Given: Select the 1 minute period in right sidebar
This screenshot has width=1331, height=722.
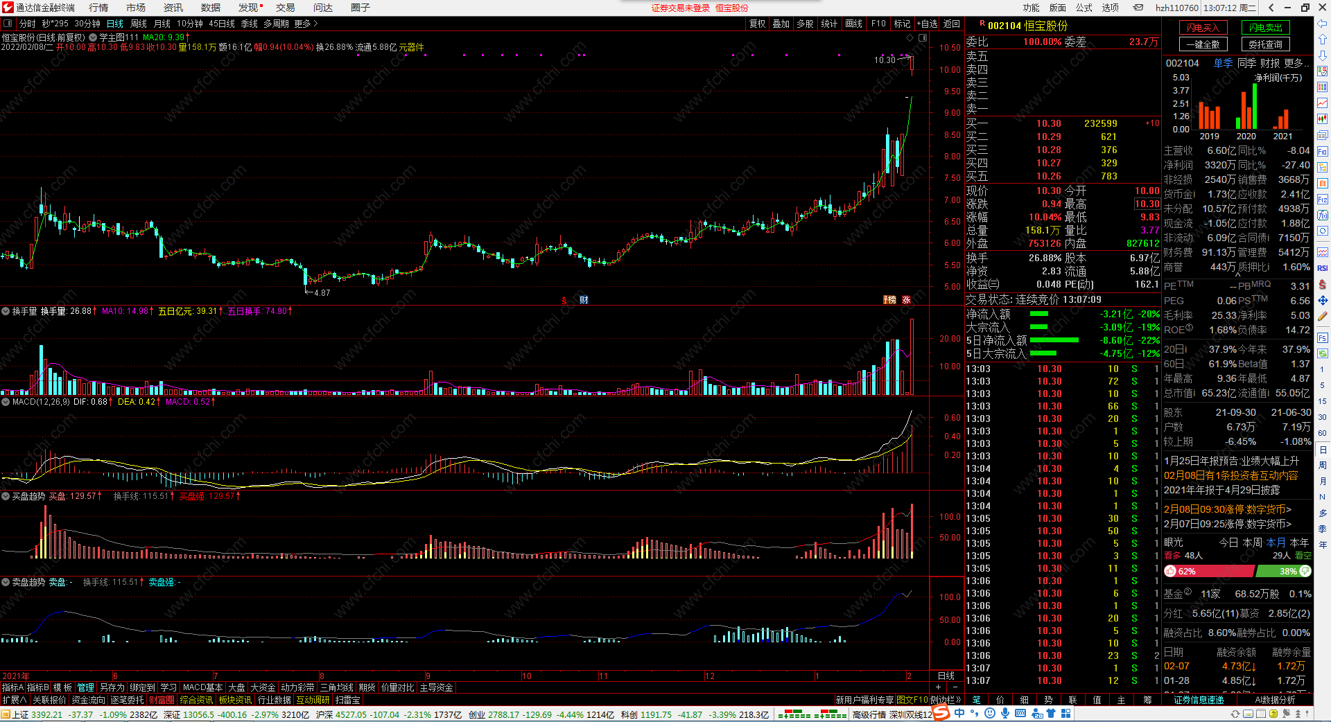Looking at the screenshot, I should pyautogui.click(x=1323, y=369).
